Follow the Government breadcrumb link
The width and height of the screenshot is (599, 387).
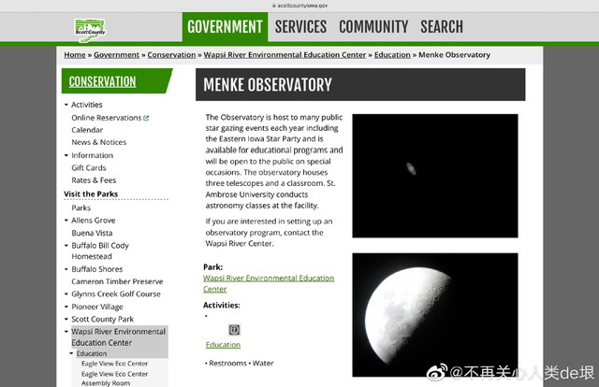click(116, 55)
